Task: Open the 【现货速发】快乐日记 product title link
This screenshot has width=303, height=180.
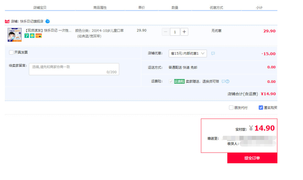Action: tap(48, 30)
